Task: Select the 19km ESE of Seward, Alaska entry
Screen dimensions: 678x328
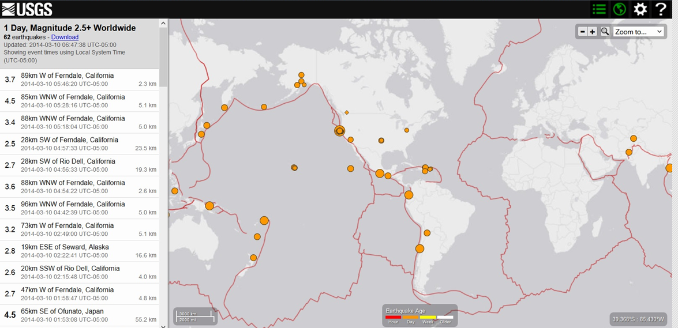Action: [x=80, y=251]
